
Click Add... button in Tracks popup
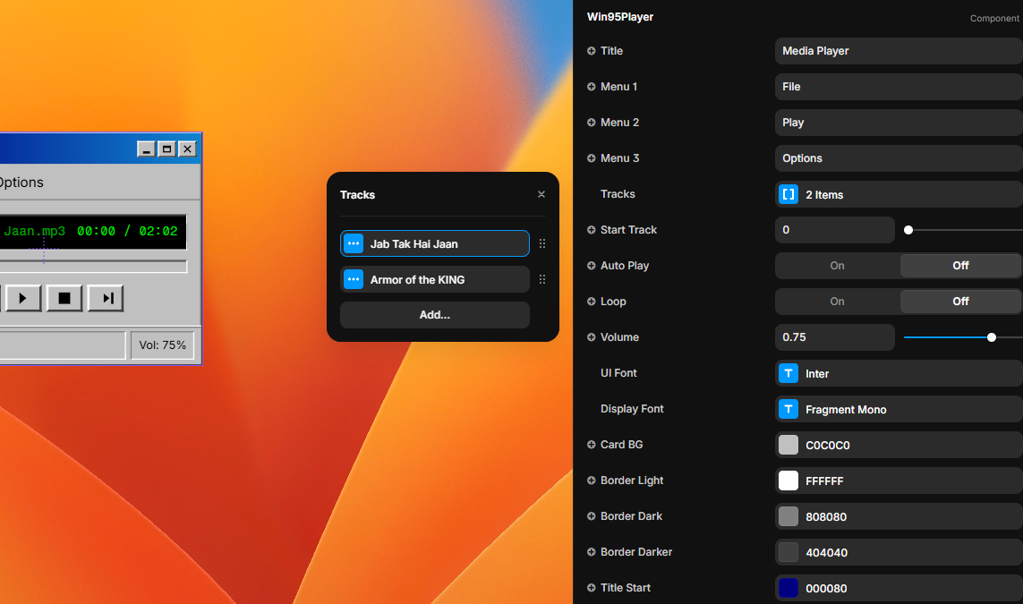click(x=435, y=315)
